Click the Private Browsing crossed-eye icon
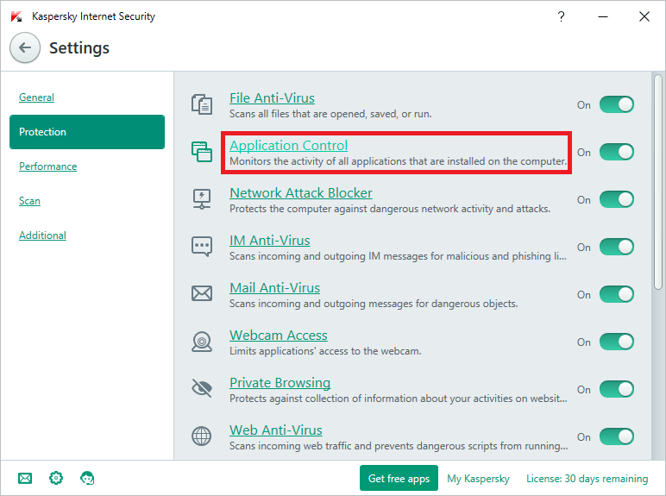 [201, 389]
